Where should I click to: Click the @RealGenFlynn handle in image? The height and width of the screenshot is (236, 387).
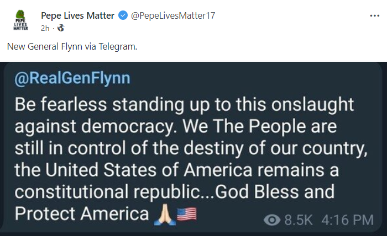(x=72, y=78)
